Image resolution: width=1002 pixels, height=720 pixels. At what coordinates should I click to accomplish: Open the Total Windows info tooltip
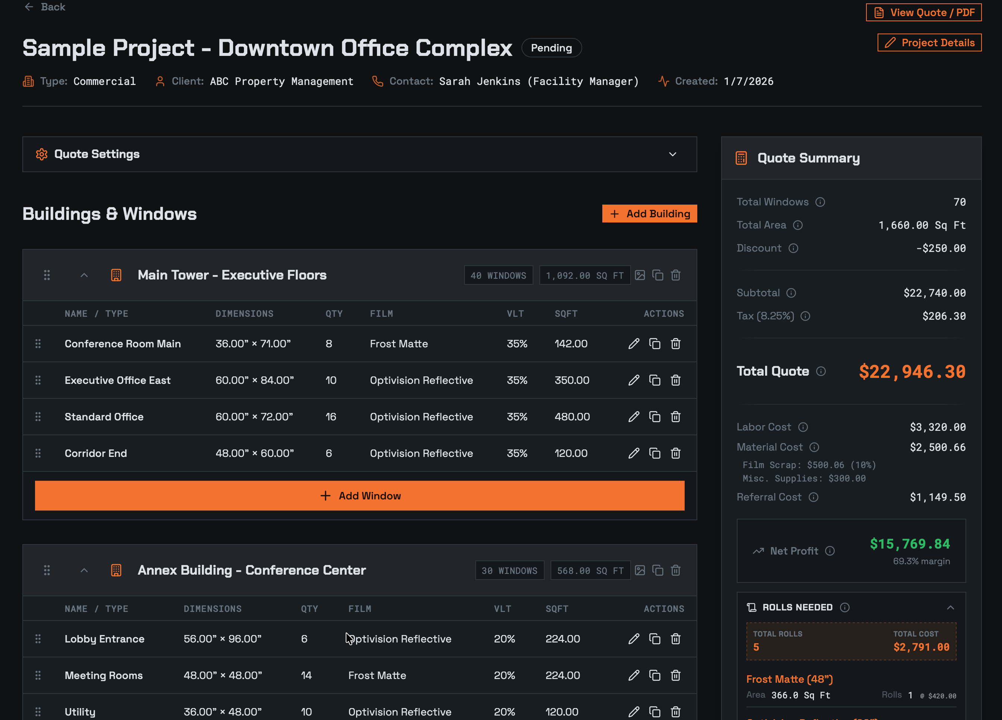click(821, 202)
